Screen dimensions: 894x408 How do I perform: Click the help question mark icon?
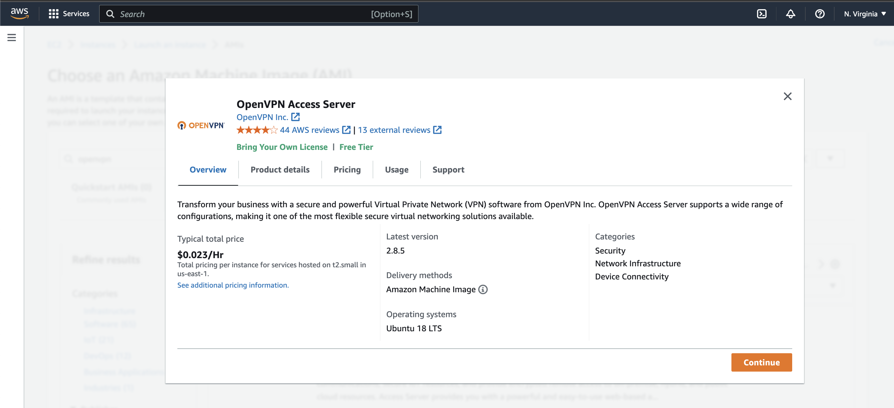pyautogui.click(x=819, y=14)
